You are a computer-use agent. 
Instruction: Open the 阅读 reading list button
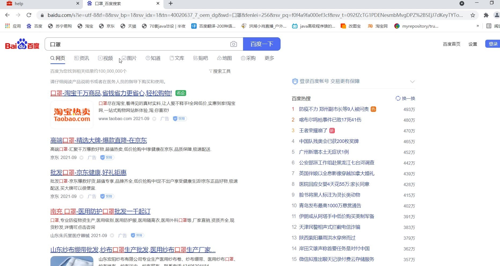(x=493, y=26)
